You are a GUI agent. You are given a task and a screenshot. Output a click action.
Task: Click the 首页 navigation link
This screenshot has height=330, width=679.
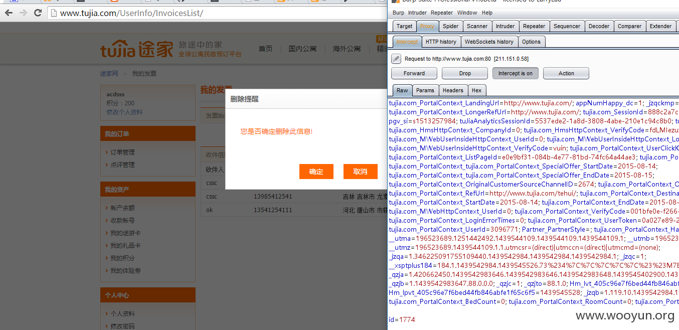point(265,49)
